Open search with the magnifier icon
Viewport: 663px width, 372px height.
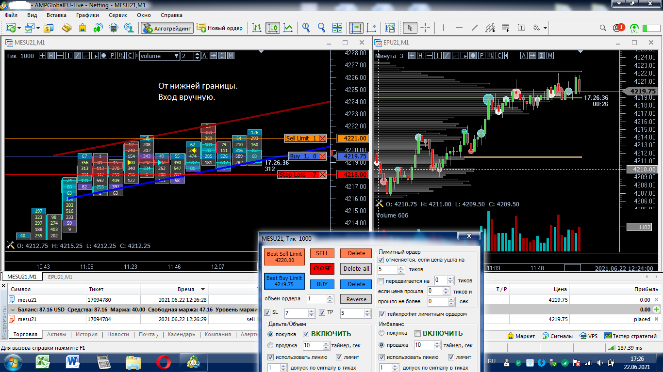[x=603, y=28]
